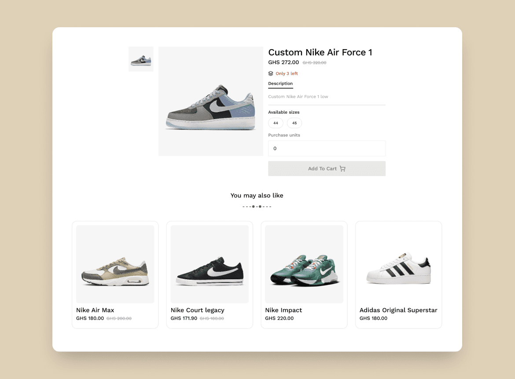Viewport: 515px width, 379px height.
Task: Select size 44
Action: 276,123
